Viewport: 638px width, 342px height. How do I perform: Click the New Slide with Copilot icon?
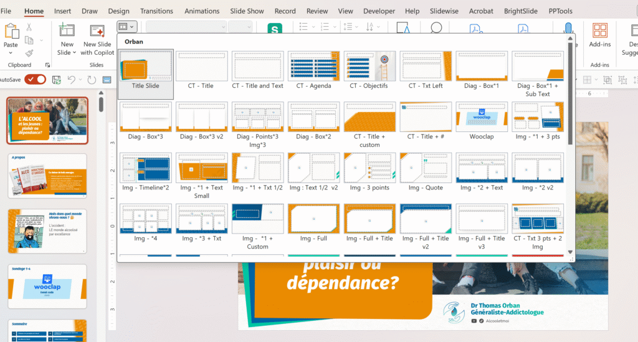pyautogui.click(x=97, y=32)
